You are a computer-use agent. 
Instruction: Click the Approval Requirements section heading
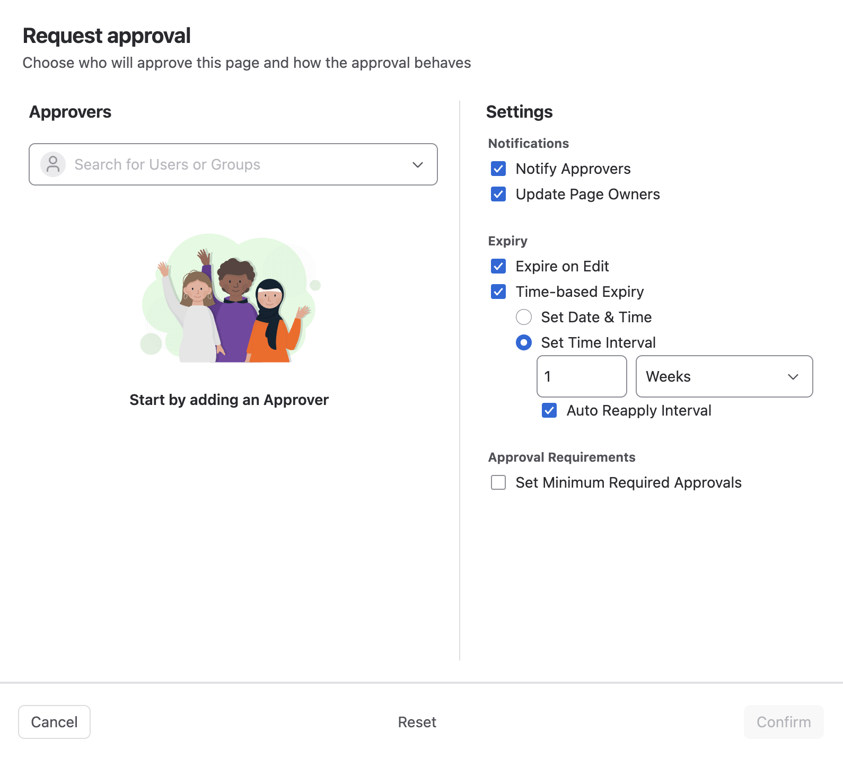point(562,457)
